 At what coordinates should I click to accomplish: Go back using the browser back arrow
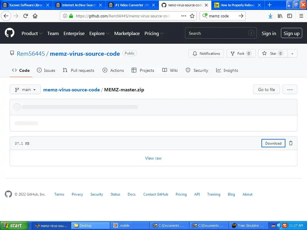tap(6, 16)
